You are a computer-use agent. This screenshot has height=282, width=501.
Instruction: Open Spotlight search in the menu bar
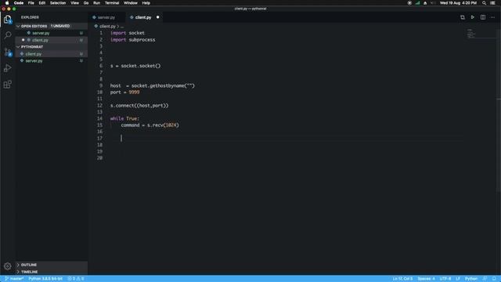484,3
